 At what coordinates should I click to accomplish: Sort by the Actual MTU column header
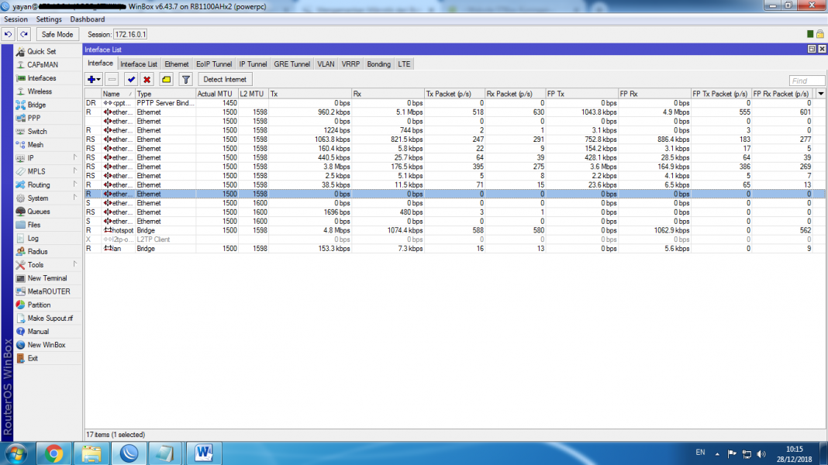(x=217, y=94)
